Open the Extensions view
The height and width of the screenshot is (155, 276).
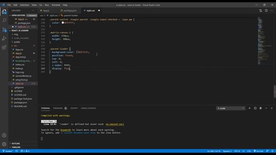(4, 47)
